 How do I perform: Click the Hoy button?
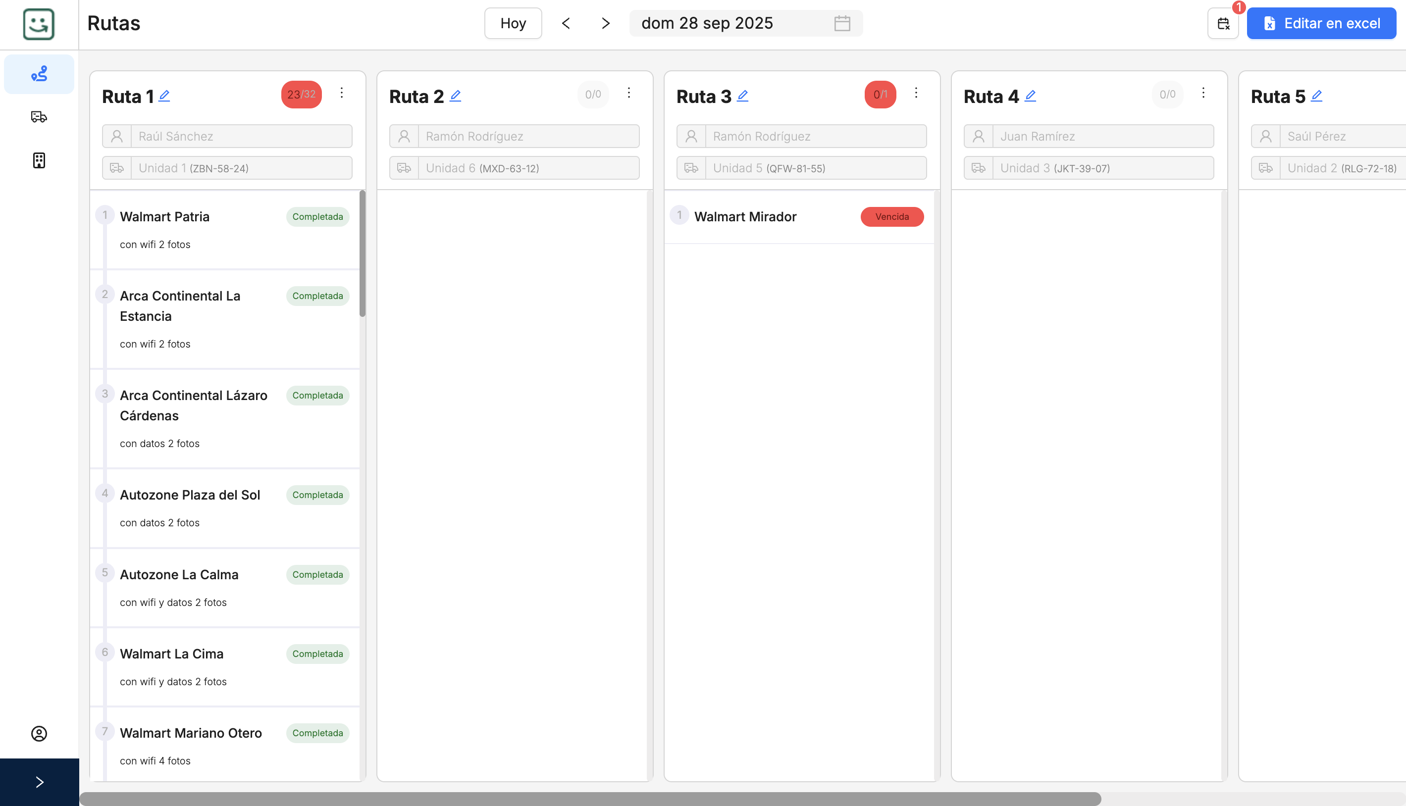click(x=512, y=23)
